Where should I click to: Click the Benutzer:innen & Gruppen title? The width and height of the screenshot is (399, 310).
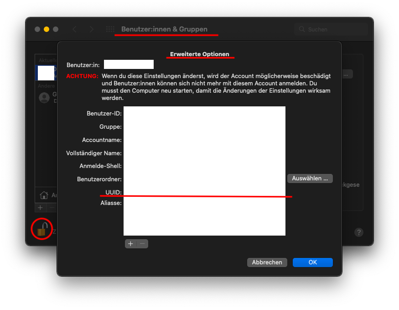(164, 29)
